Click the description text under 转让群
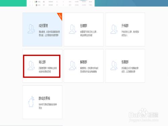This screenshot has width=168, height=126. 48,70
